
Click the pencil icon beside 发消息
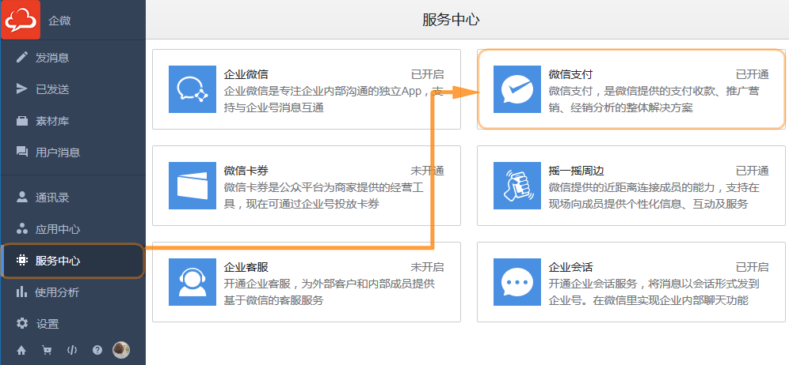[21, 58]
